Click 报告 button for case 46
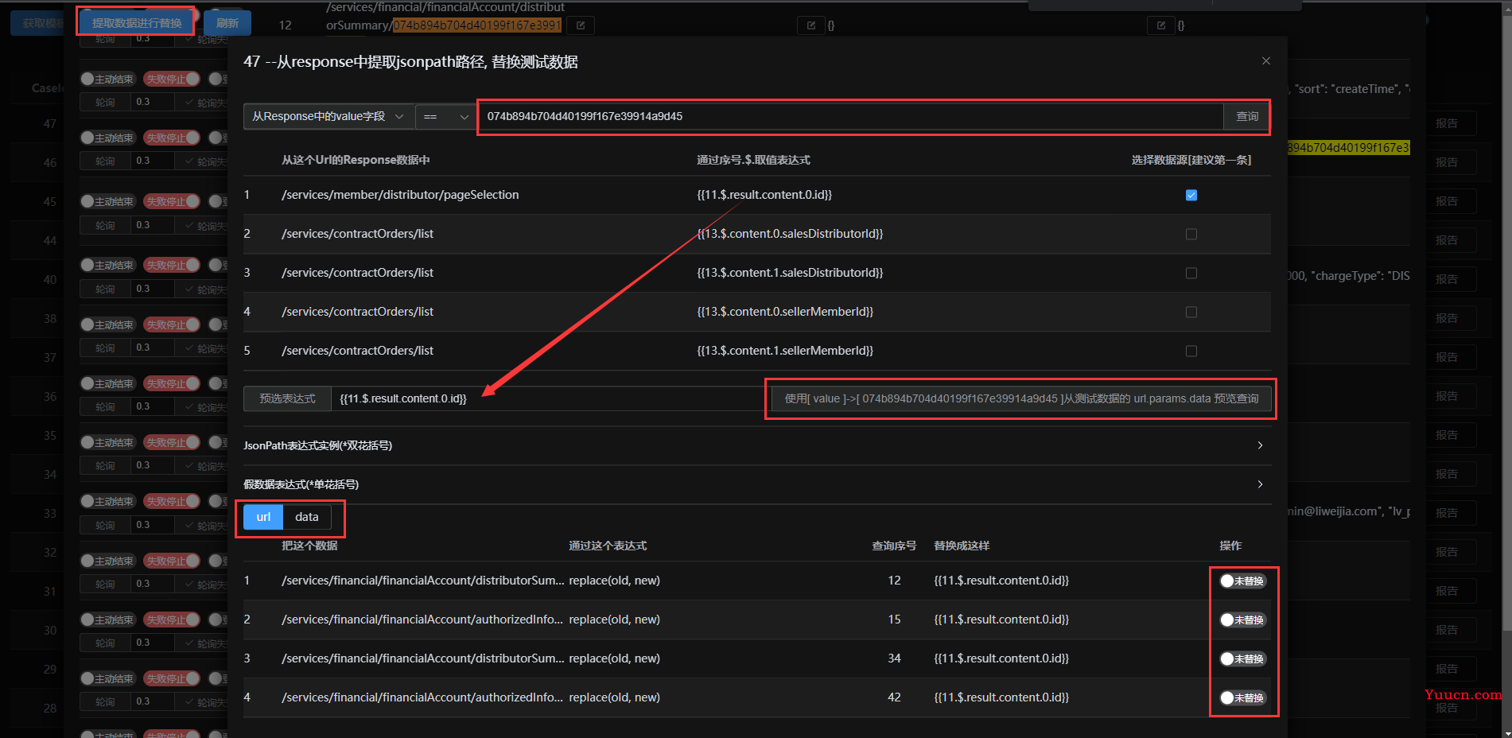Viewport: 1512px width, 738px height. point(1447,162)
